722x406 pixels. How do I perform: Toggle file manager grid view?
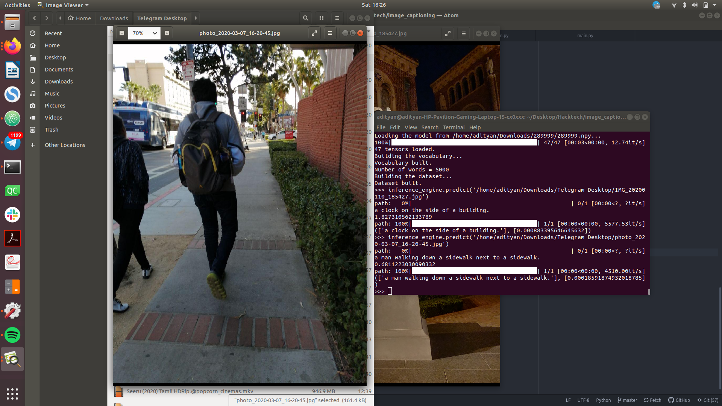[322, 18]
